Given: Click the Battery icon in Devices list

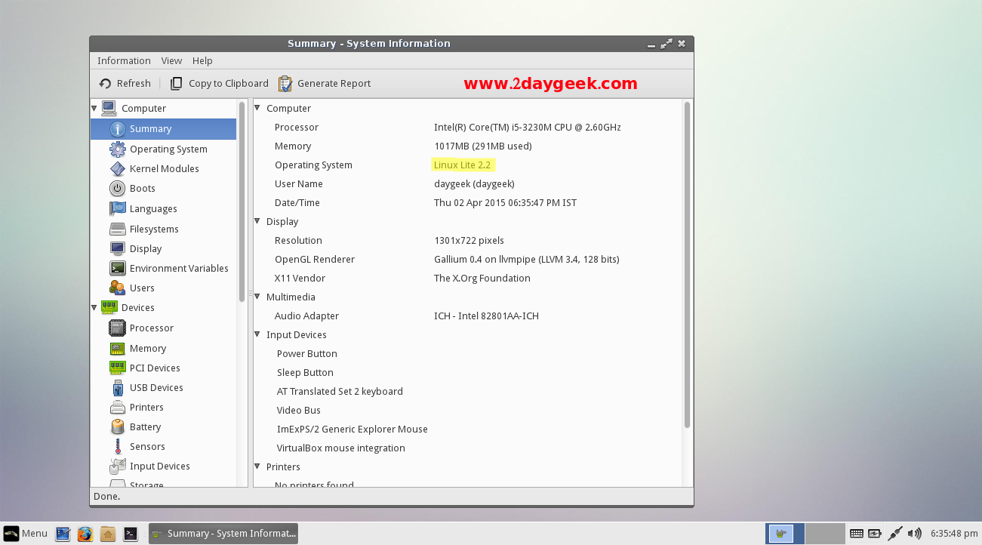Looking at the screenshot, I should [x=117, y=427].
